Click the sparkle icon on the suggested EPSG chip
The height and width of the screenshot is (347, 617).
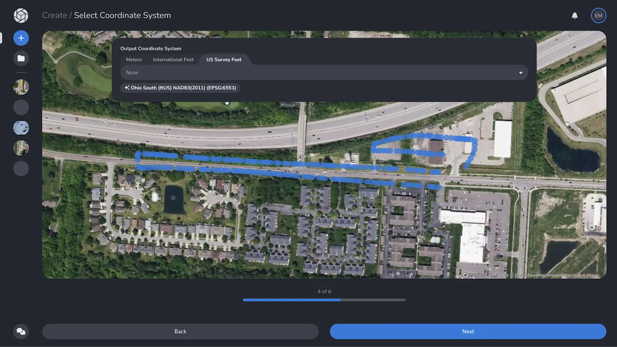coord(127,88)
